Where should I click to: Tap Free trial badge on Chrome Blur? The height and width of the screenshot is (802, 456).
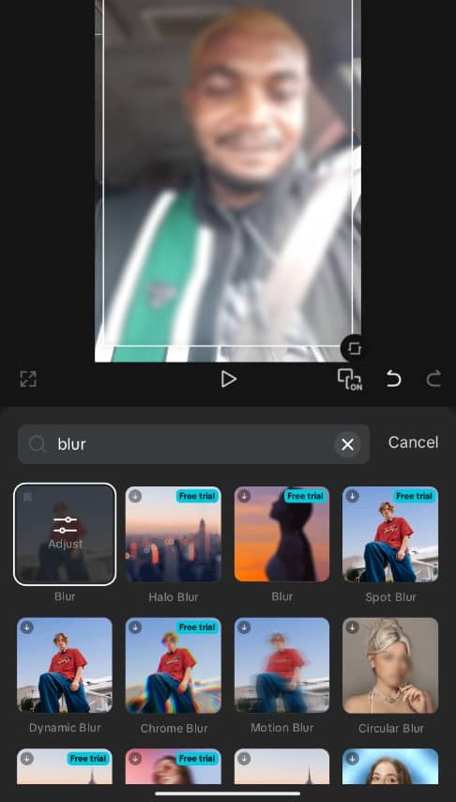point(197,627)
